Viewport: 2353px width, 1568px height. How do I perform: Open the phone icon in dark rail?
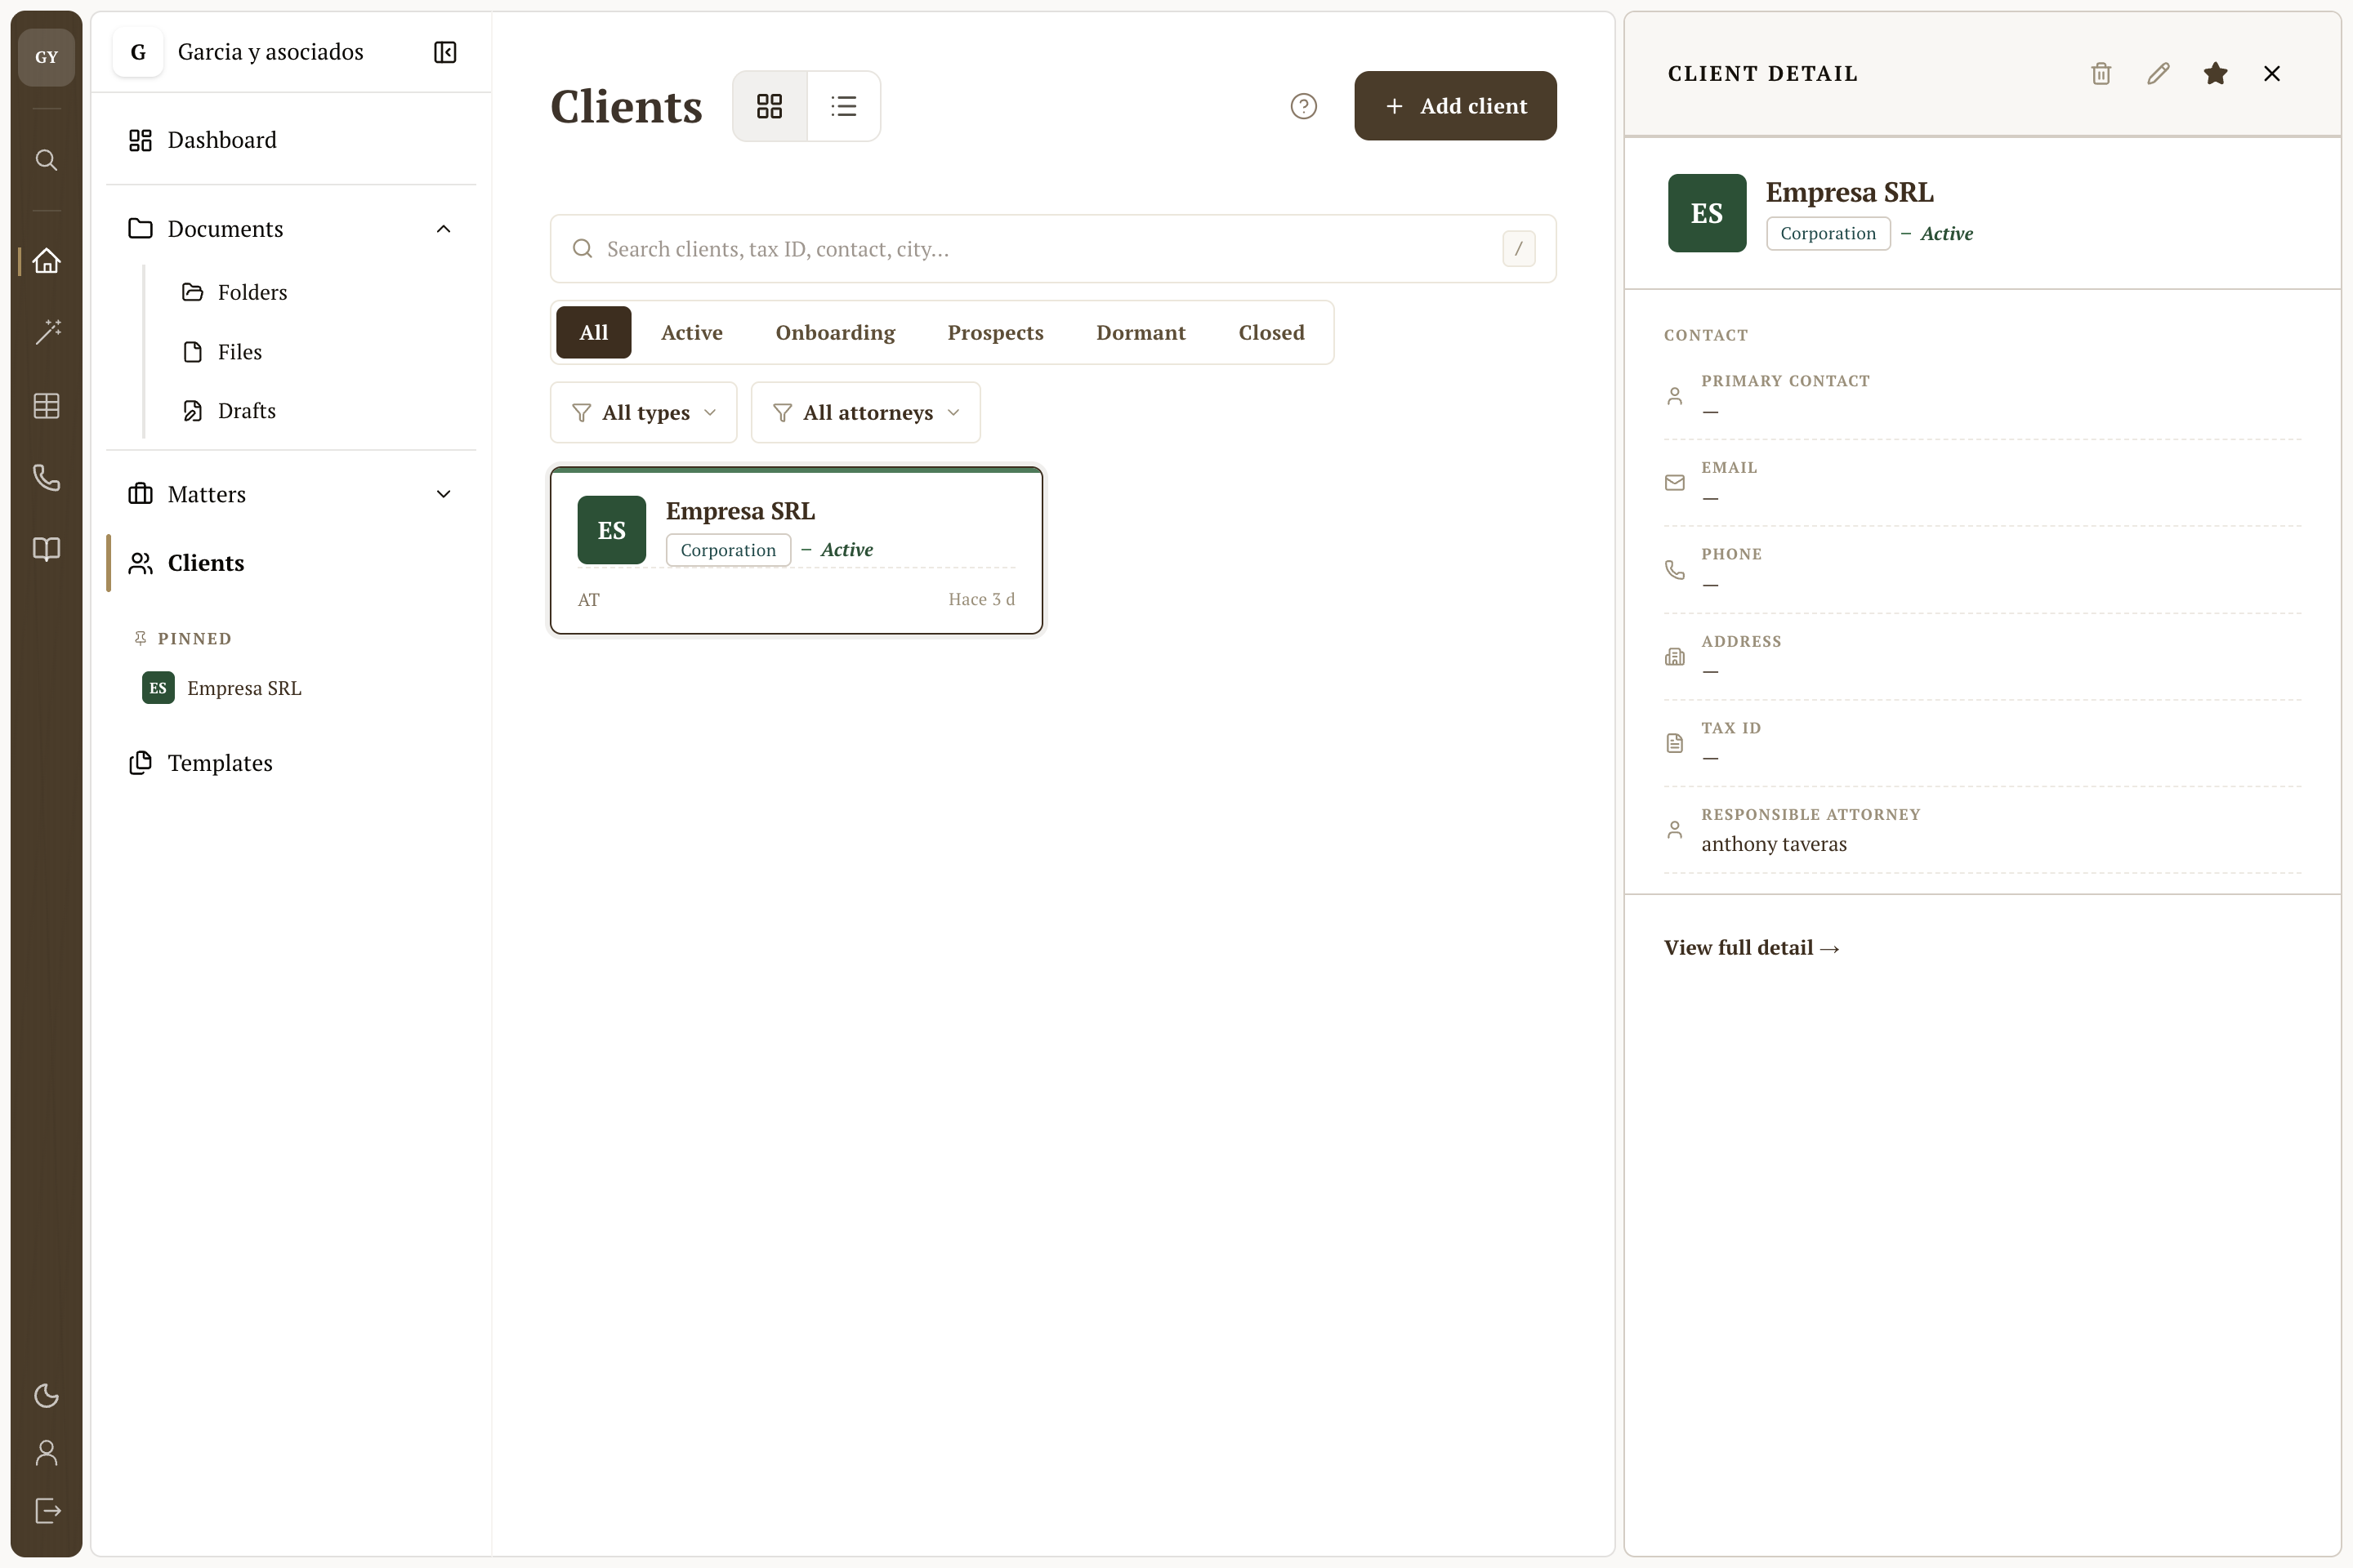tap(46, 477)
